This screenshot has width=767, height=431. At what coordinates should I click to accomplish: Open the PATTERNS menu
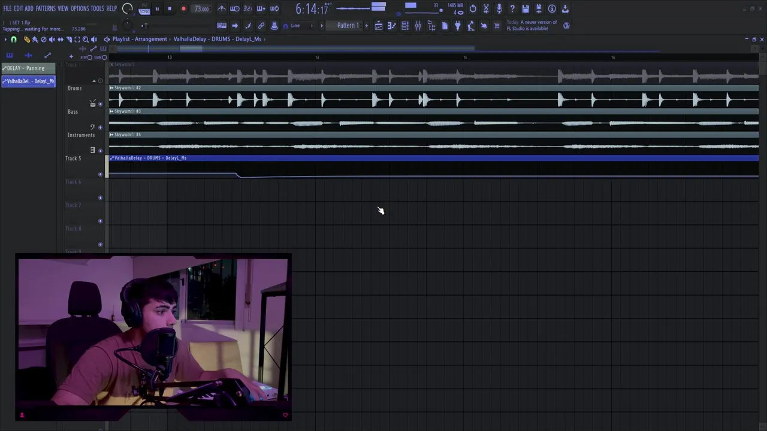point(46,8)
